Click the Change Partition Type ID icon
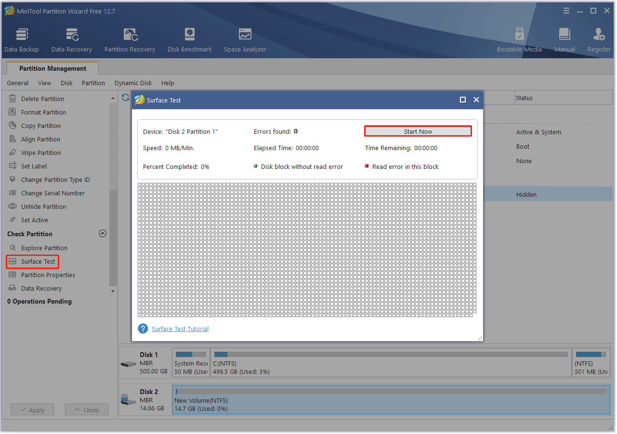 pos(13,179)
